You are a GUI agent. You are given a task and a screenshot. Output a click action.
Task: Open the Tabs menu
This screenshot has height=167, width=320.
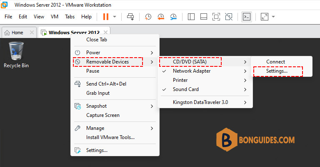(x=70, y=17)
